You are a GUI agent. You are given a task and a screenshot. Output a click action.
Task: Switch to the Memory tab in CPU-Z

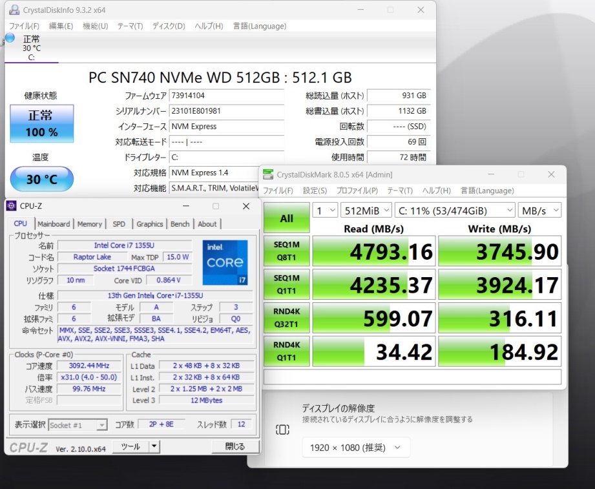(x=90, y=224)
